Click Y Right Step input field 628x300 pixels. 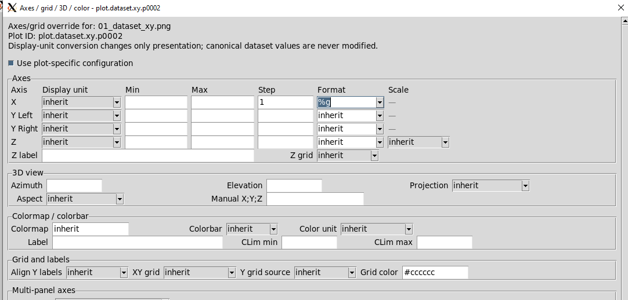(x=286, y=129)
